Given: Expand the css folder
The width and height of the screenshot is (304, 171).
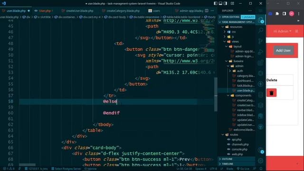Looking at the screenshot, I should 233,32.
